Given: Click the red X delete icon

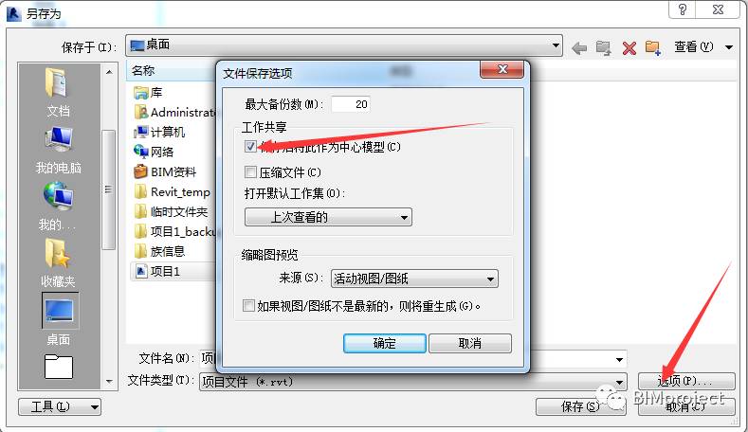Looking at the screenshot, I should click(x=629, y=47).
